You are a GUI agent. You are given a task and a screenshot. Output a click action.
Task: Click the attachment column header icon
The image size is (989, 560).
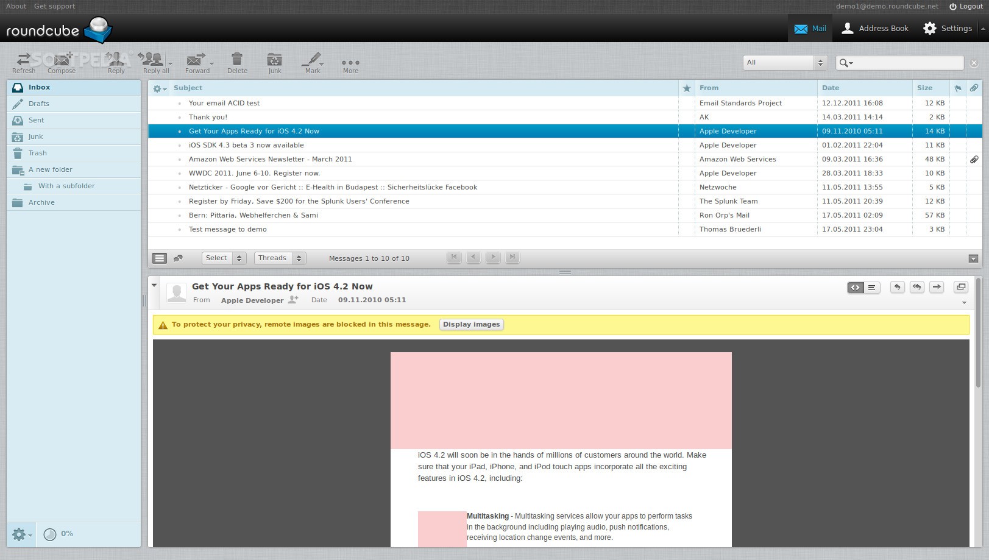click(x=974, y=88)
